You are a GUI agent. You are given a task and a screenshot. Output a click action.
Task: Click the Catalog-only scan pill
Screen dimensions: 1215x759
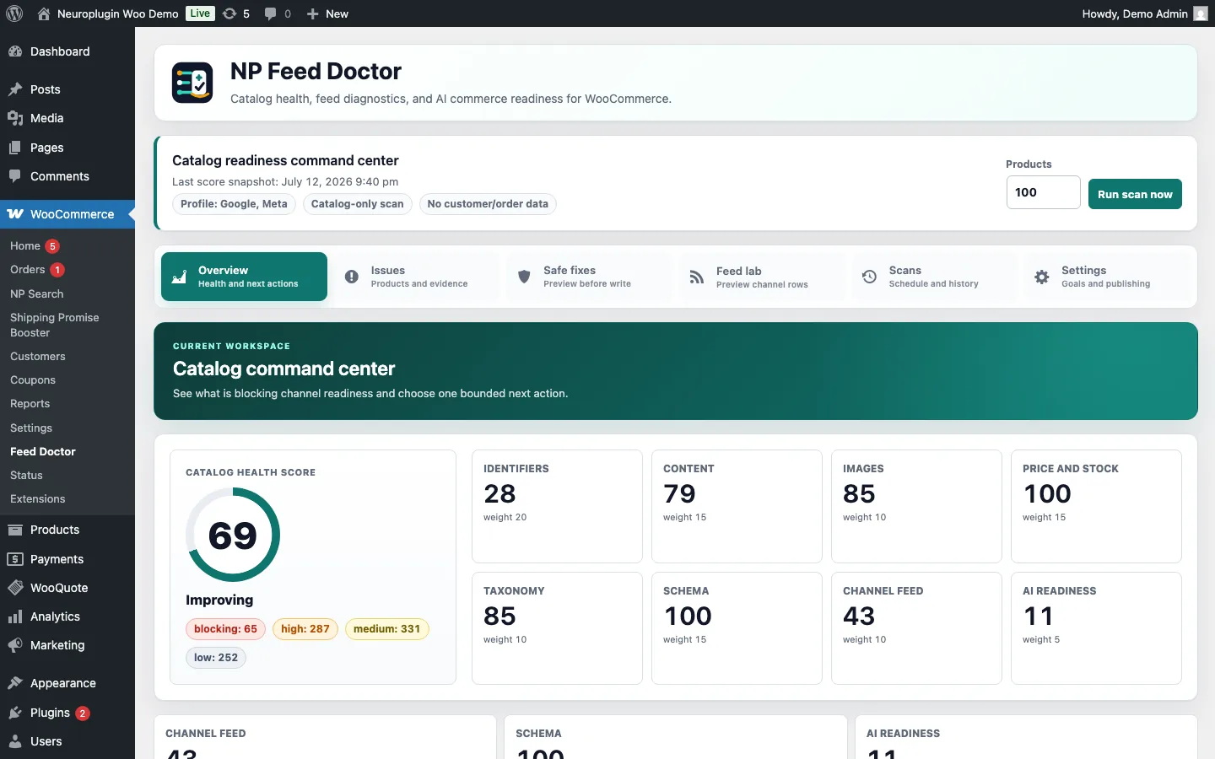[358, 204]
